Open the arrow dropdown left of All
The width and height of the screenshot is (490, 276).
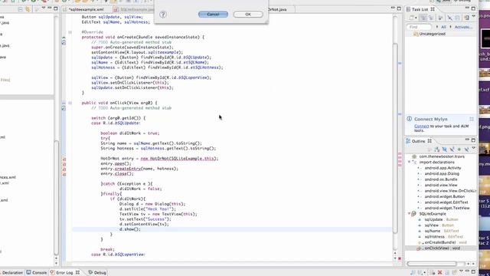coord(437,27)
